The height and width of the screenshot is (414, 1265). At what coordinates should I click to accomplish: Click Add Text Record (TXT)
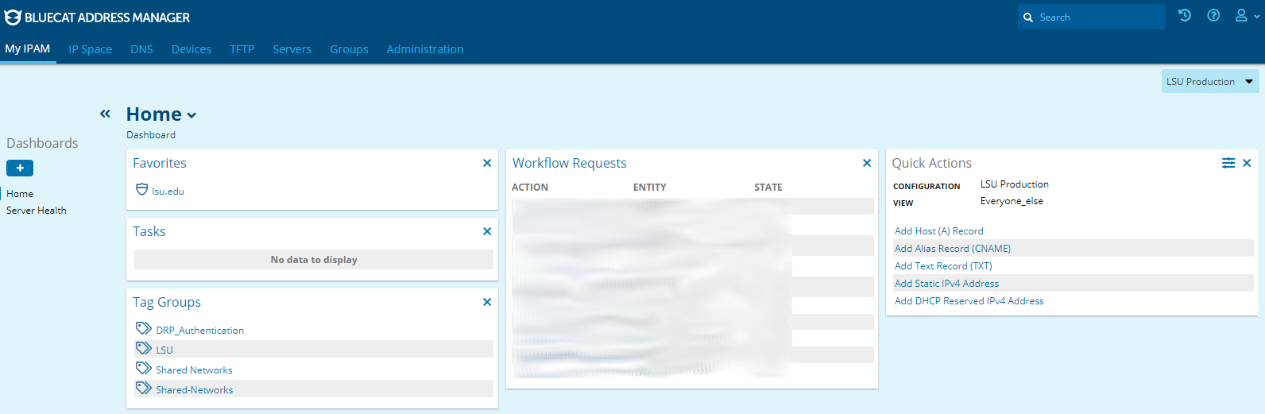tap(943, 266)
